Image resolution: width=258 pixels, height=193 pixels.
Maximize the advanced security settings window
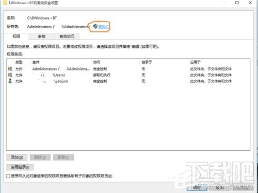[x=237, y=3]
